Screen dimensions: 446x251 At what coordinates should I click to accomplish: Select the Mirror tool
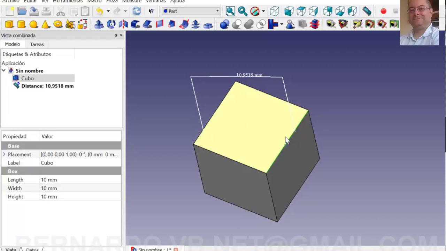point(123,24)
